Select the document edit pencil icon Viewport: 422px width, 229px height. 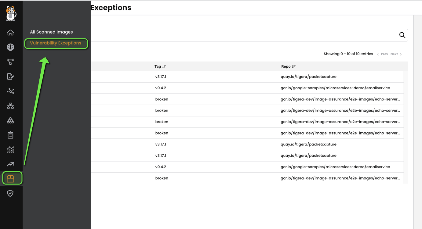pyautogui.click(x=10, y=77)
